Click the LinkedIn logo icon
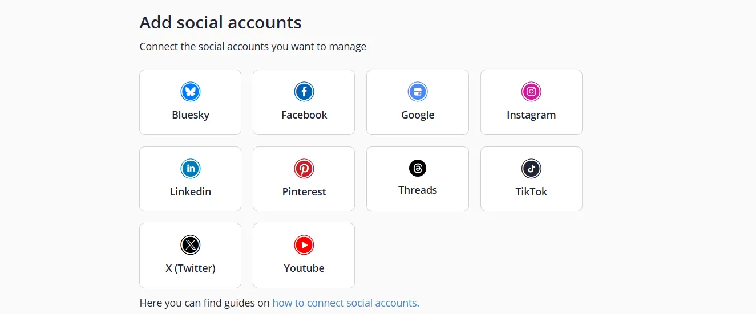 191,169
